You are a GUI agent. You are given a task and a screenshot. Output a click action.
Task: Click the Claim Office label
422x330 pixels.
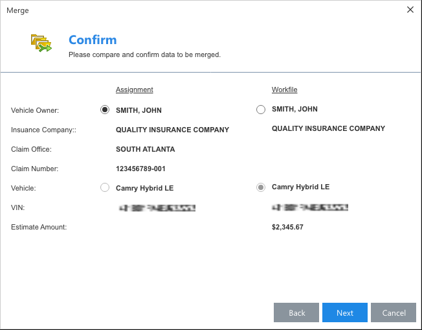[x=31, y=149]
